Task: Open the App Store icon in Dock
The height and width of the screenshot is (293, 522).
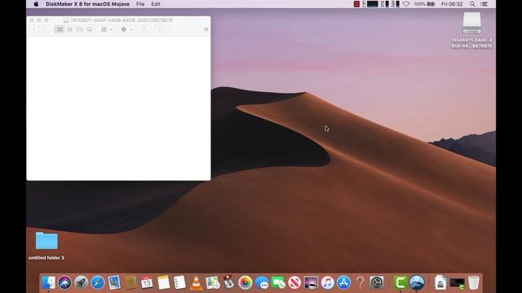Action: 344,282
